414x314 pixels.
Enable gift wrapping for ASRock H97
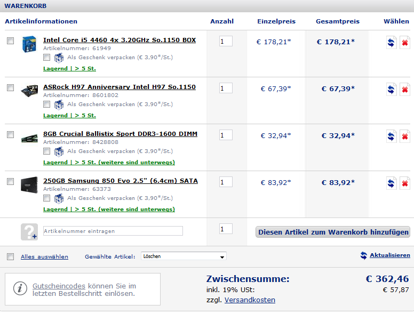tap(47, 104)
